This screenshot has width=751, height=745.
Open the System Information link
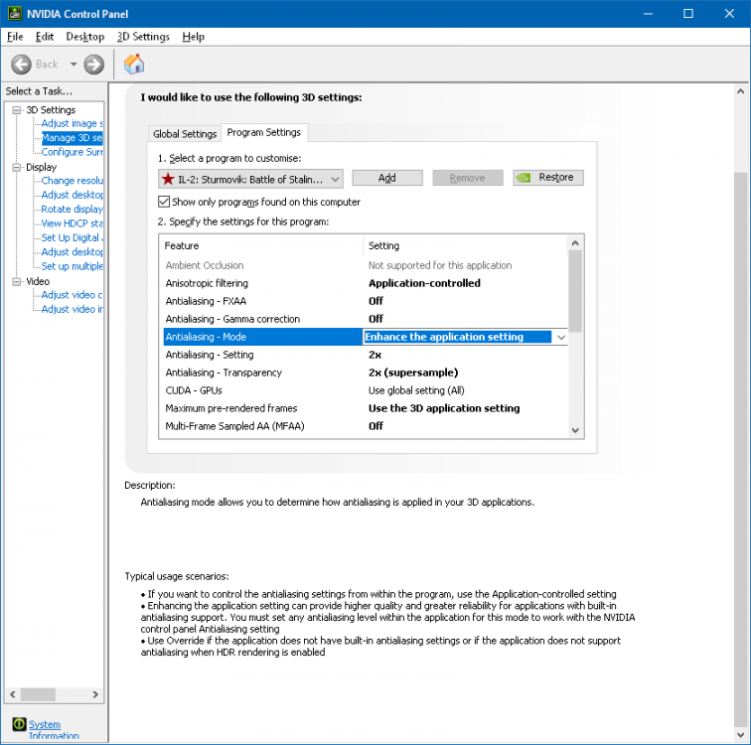click(x=45, y=725)
